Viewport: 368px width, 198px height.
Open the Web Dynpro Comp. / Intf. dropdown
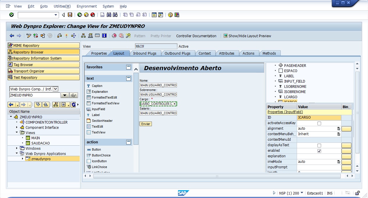coord(56,89)
